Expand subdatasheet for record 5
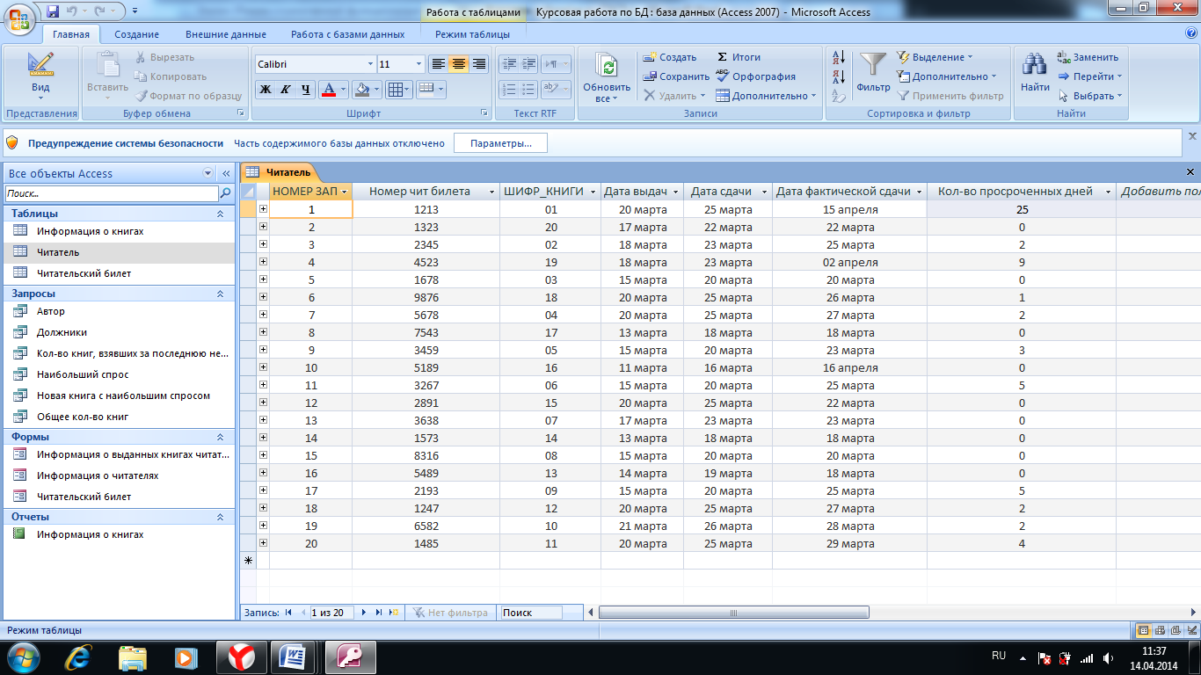The width and height of the screenshot is (1201, 675). point(263,279)
